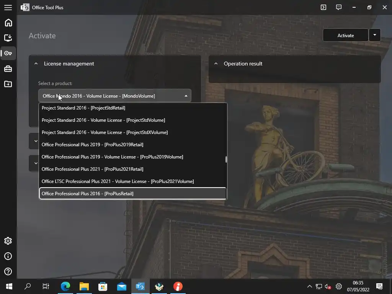Image resolution: width=392 pixels, height=294 pixels.
Task: Expand the first collapsed section below License management
Action: [36, 141]
